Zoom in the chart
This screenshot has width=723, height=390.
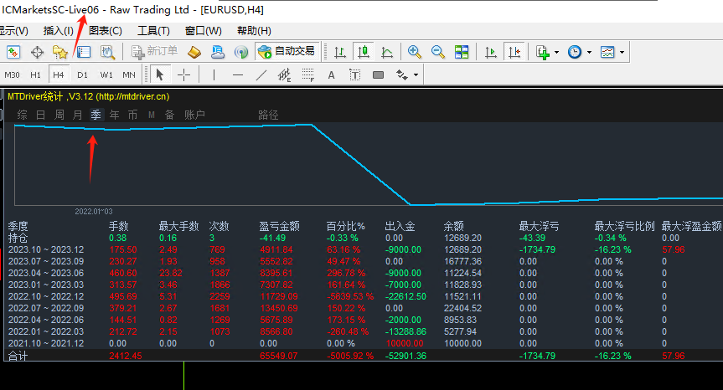coord(414,52)
